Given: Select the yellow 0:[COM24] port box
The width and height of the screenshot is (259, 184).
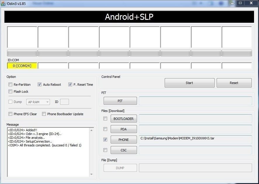Looking at the screenshot, I should [x=22, y=66].
